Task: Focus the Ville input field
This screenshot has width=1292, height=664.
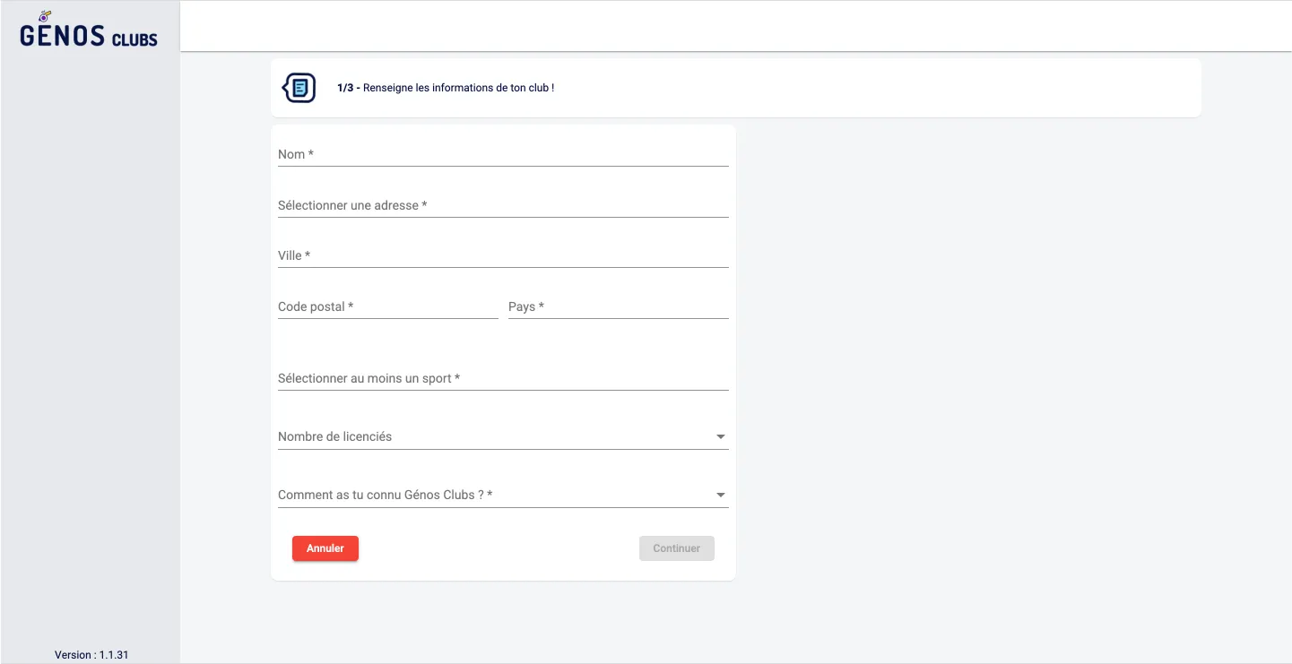Action: click(502, 255)
